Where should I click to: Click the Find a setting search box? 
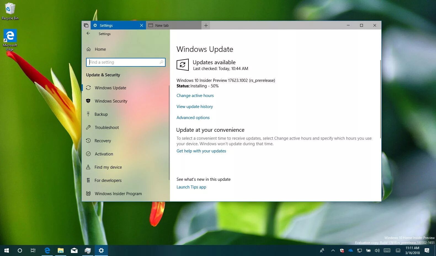pyautogui.click(x=126, y=62)
